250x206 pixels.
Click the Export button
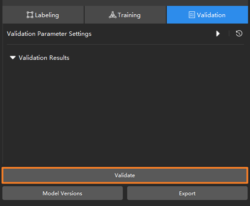[187, 193]
